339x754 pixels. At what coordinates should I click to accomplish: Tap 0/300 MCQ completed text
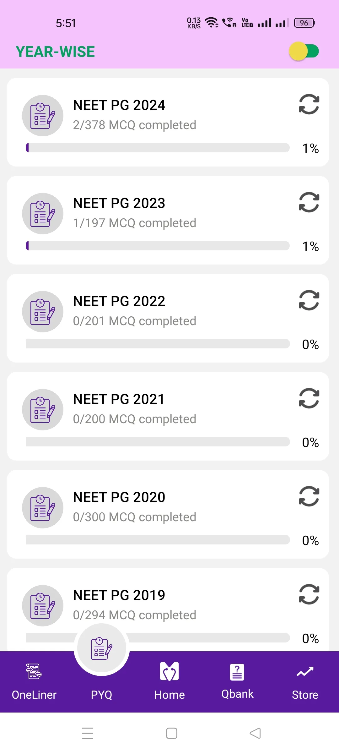pyautogui.click(x=134, y=517)
